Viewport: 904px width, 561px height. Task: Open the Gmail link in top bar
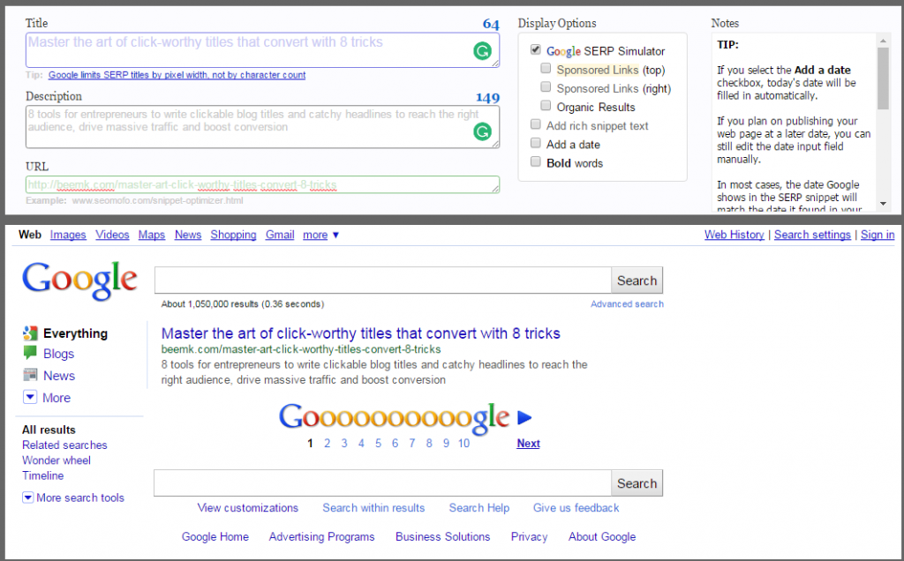tap(280, 235)
